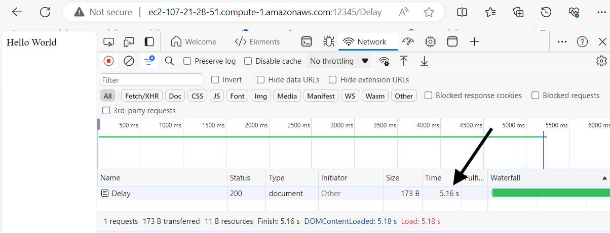Viewport: 610px width, 233px height.
Task: Enable Preserve log checkbox
Action: click(x=187, y=61)
